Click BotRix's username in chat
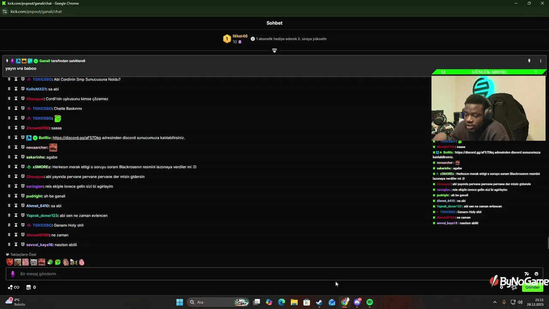 point(45,138)
